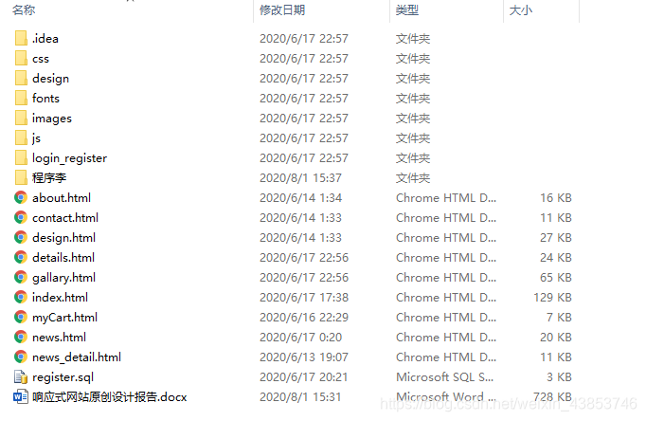646x421 pixels.
Task: Select the .idea folder icon
Action: [21, 38]
